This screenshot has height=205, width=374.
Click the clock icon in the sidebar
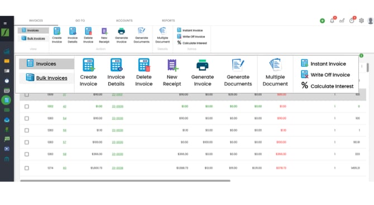7,81
